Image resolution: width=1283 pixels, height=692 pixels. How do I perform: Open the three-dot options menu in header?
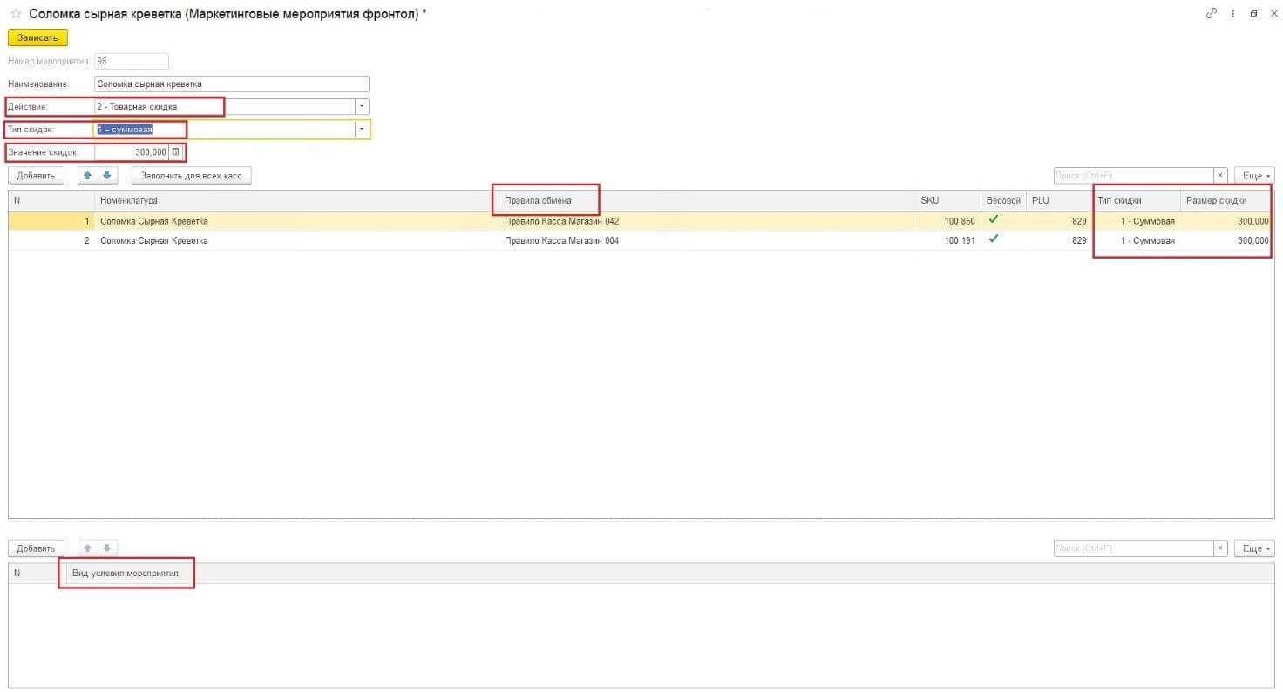1232,14
